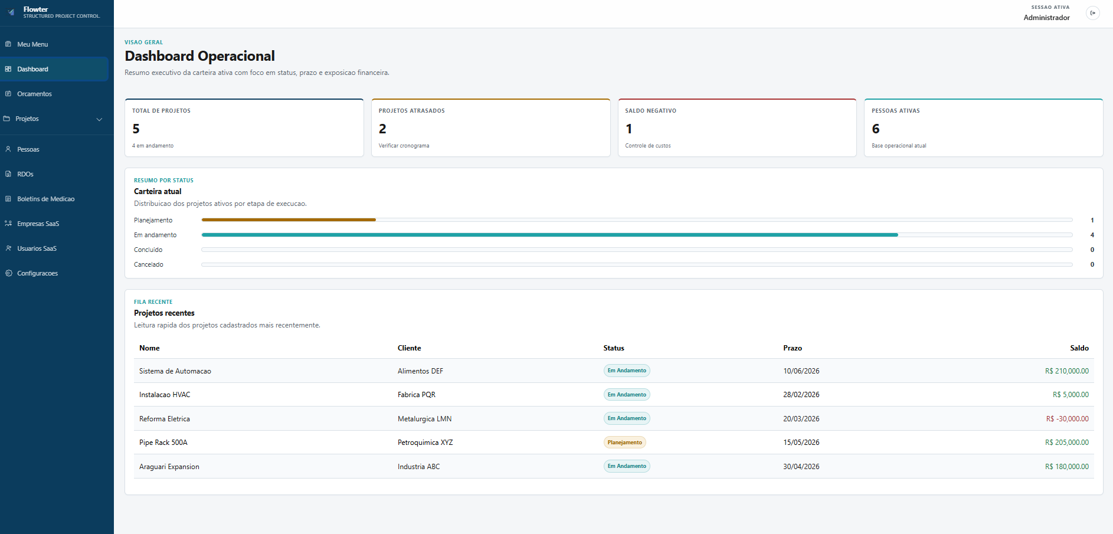Image resolution: width=1113 pixels, height=534 pixels.
Task: Click the Usuarios SaaS user-plus icon
Action: [x=8, y=248]
